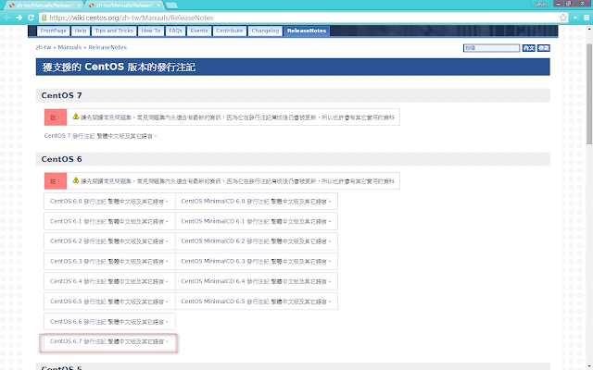This screenshot has width=593, height=370.
Task: Open CentOS 6.1 release notes link
Action: pyautogui.click(x=78, y=221)
